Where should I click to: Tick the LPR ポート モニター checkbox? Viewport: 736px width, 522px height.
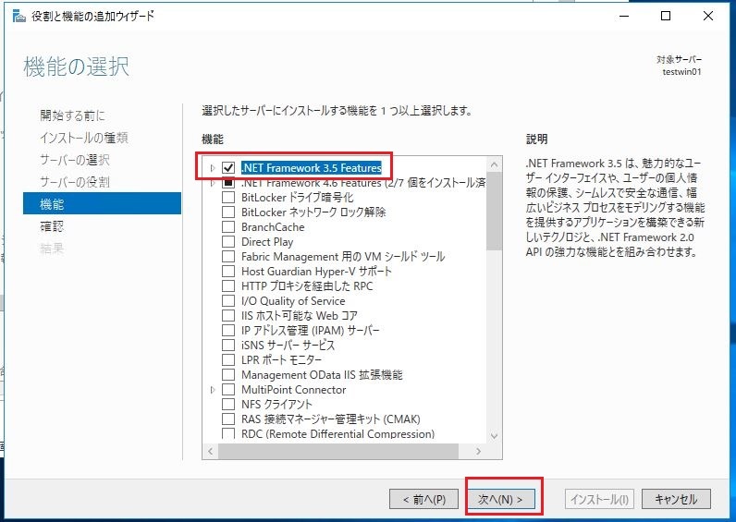pos(228,359)
